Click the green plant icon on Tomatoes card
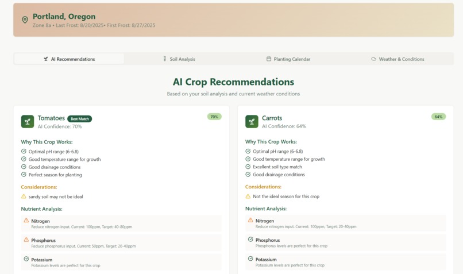Image resolution: width=463 pixels, height=274 pixels. click(28, 122)
